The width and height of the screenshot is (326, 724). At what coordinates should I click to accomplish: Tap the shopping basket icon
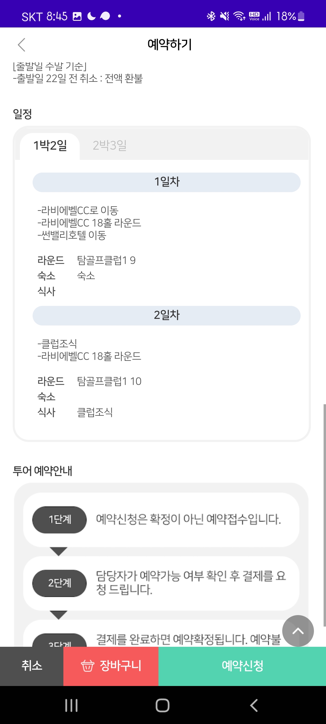[88, 666]
